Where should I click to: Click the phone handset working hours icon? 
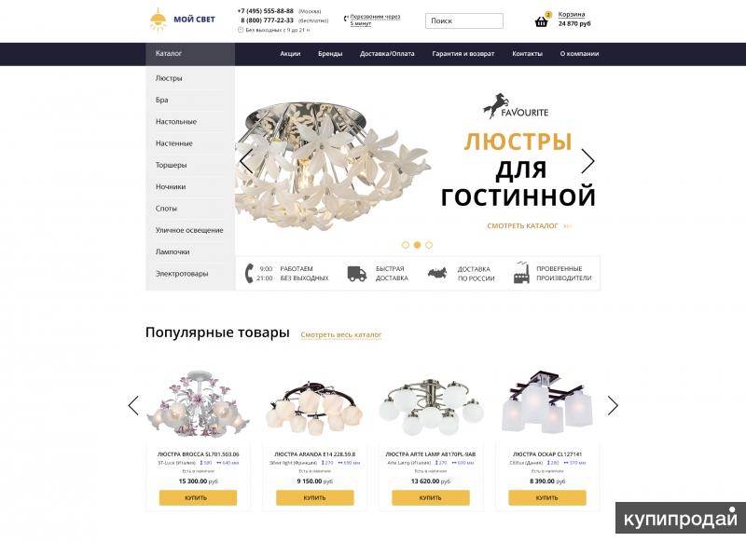point(249,273)
